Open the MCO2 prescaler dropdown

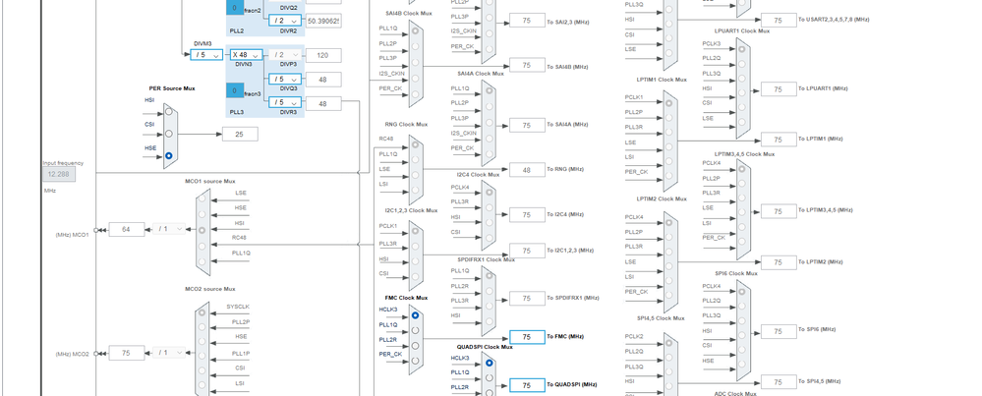(169, 352)
